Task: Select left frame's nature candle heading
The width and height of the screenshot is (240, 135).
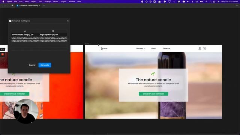Action: pos(16,80)
